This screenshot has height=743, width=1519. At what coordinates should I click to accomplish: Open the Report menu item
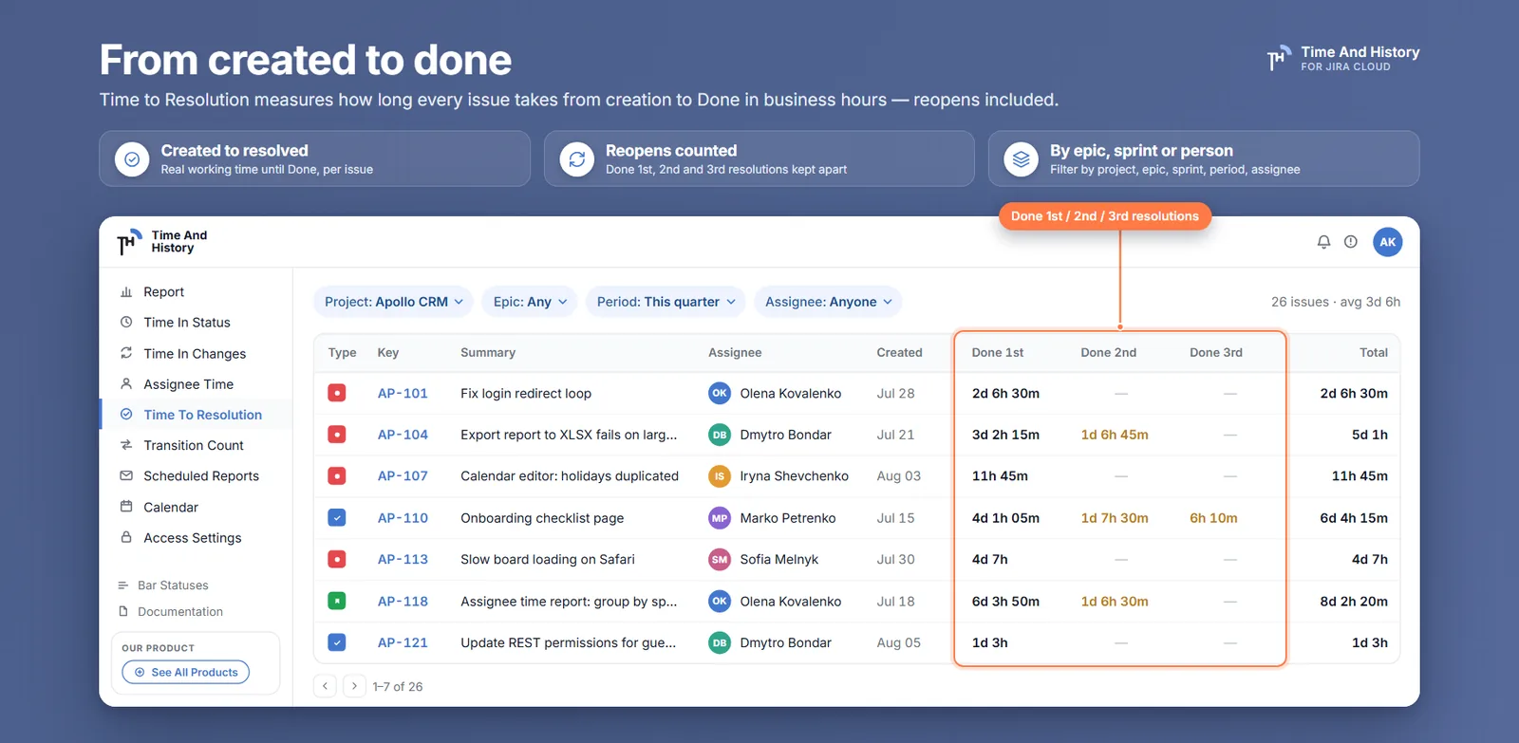pyautogui.click(x=196, y=292)
